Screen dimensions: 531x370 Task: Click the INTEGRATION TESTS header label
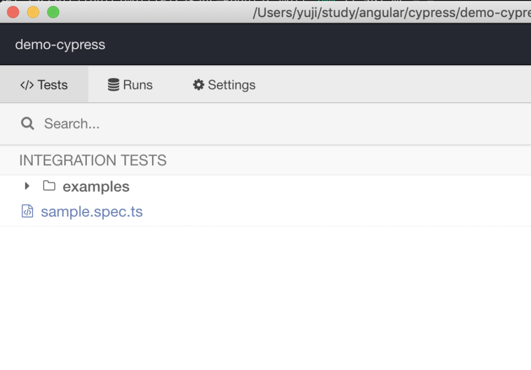[x=92, y=160]
